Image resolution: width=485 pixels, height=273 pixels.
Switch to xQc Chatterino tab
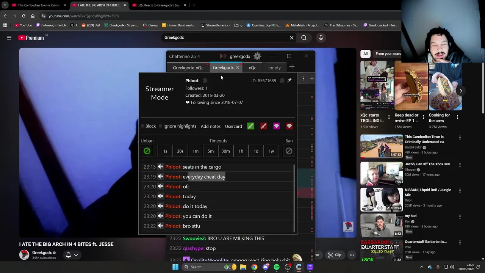[252, 67]
